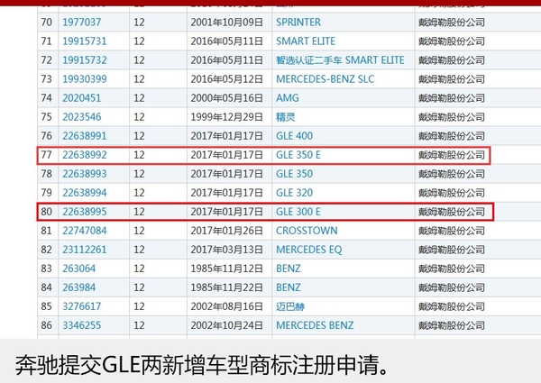This screenshot has width=541, height=383.
Task: Open registration number 22638993 link
Action: click(85, 174)
